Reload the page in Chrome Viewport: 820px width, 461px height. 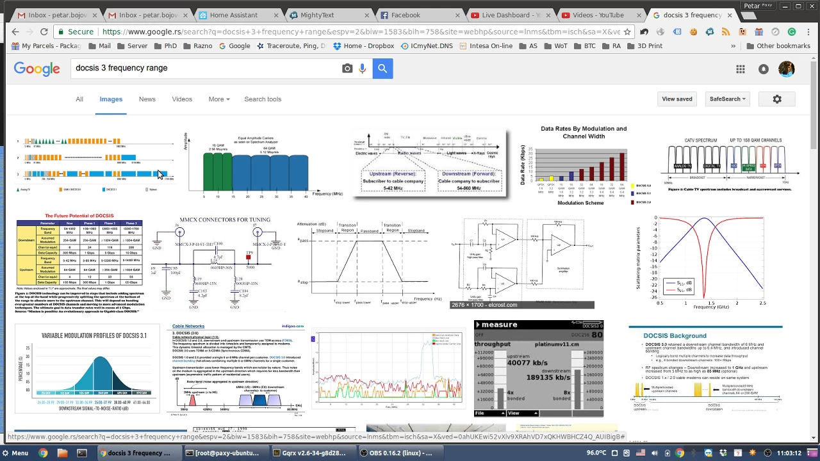pos(44,31)
